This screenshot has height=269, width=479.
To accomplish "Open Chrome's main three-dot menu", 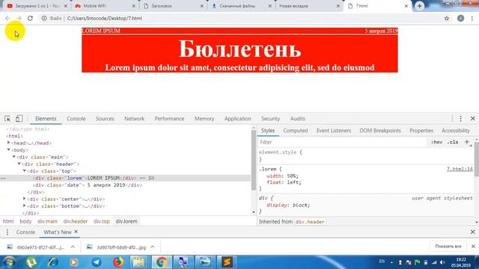I will (x=472, y=18).
